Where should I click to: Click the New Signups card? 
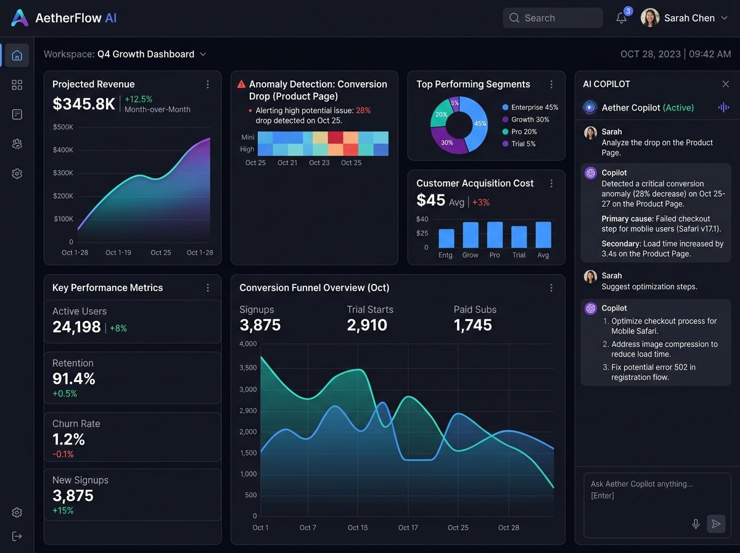[133, 496]
